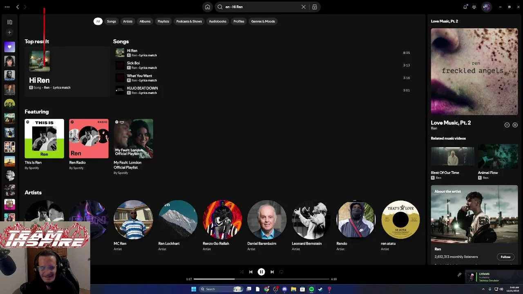Screen dimensions: 523x294
Task: Add Love Music, Pt. 2 to playlist
Action: (515, 125)
